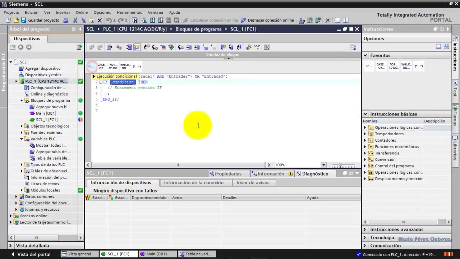The width and height of the screenshot is (460, 259).
Task: Collapse Variables PLC tree node
Action: [x=22, y=139]
